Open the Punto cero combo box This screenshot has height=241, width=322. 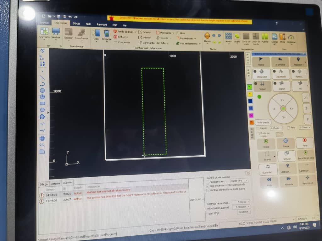click(239, 181)
